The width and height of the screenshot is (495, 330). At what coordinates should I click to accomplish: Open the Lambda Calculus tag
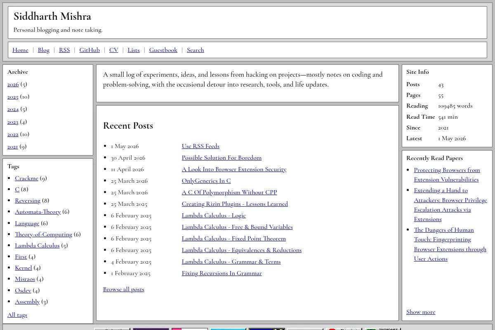(x=37, y=245)
